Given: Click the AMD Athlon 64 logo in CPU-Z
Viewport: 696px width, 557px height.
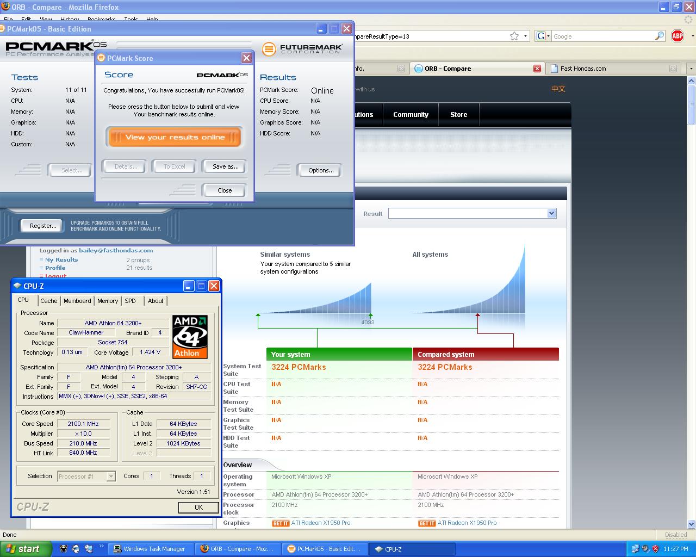Looking at the screenshot, I should [x=190, y=336].
